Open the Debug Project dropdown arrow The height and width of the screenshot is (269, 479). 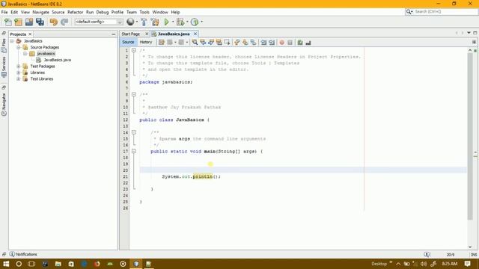187,22
